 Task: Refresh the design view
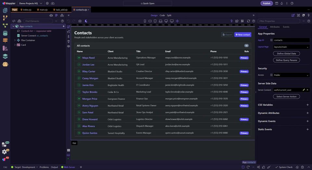[248, 21]
